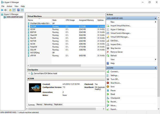Screen dimensions: 160x114
Task: Sort by State column header
Action: tap(58, 20)
